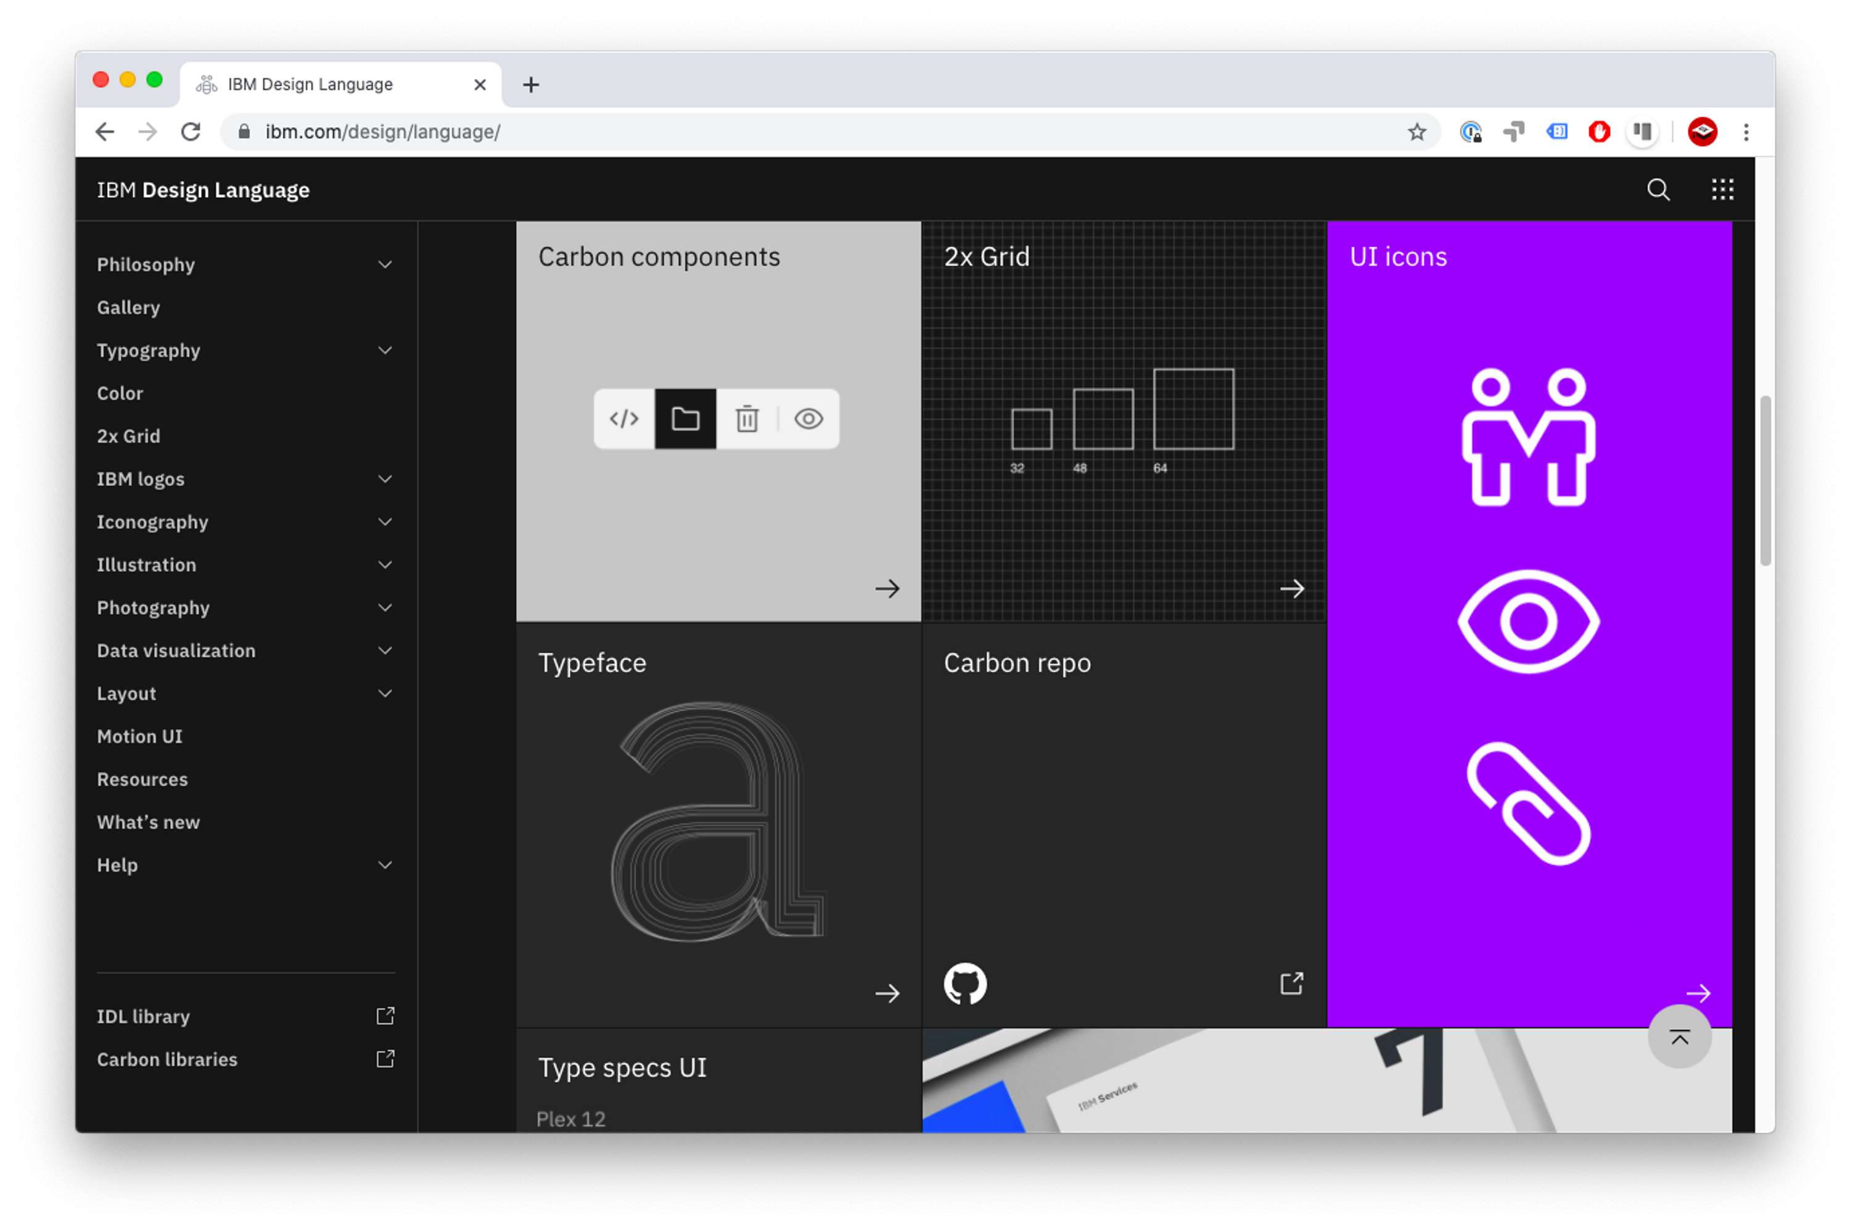
Task: Open the app switcher grid icon
Action: coord(1722,189)
